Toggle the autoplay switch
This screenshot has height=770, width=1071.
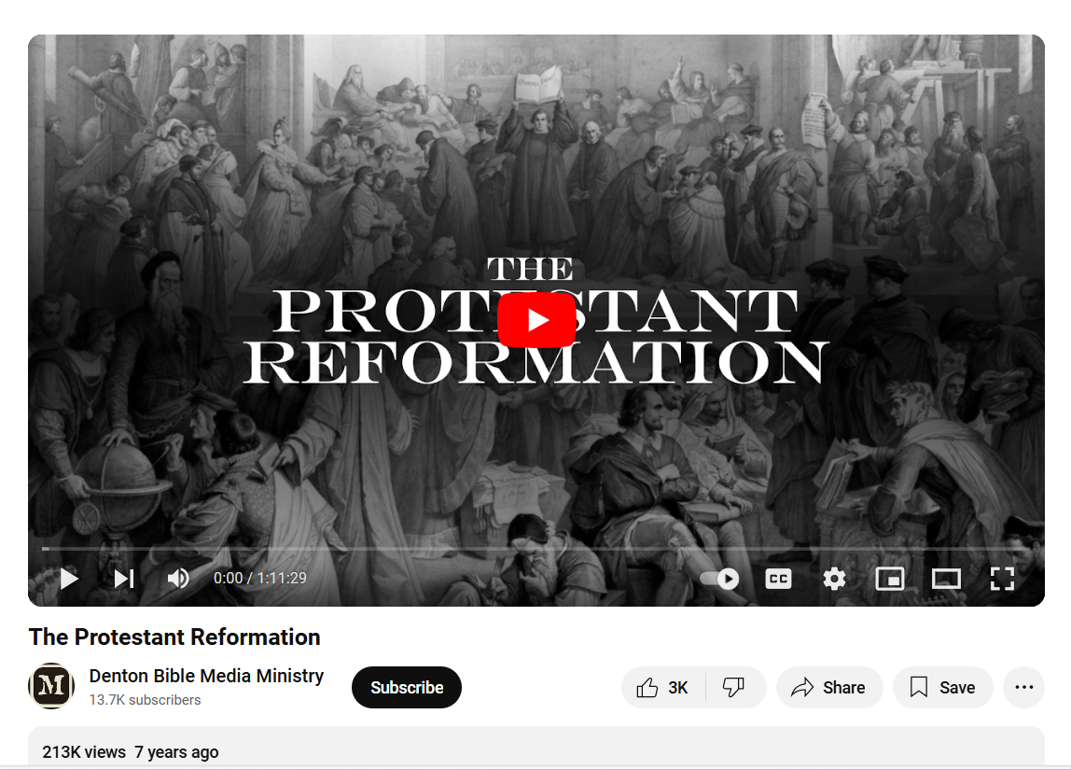720,579
